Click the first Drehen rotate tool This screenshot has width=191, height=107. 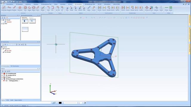109,8
